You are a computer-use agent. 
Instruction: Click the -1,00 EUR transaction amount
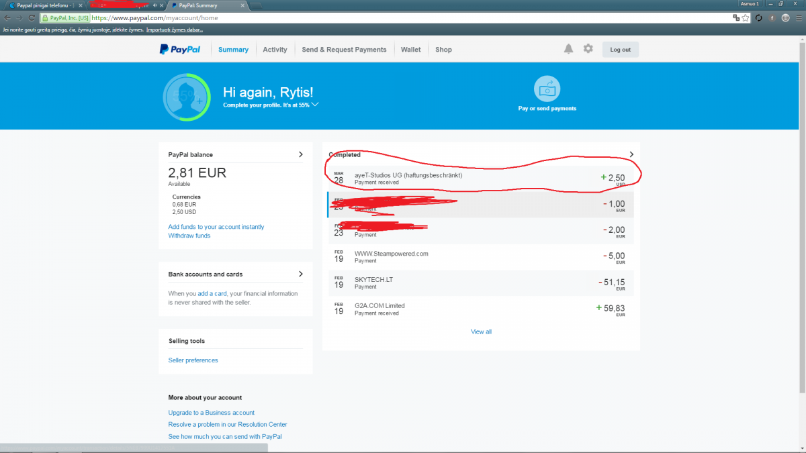614,205
